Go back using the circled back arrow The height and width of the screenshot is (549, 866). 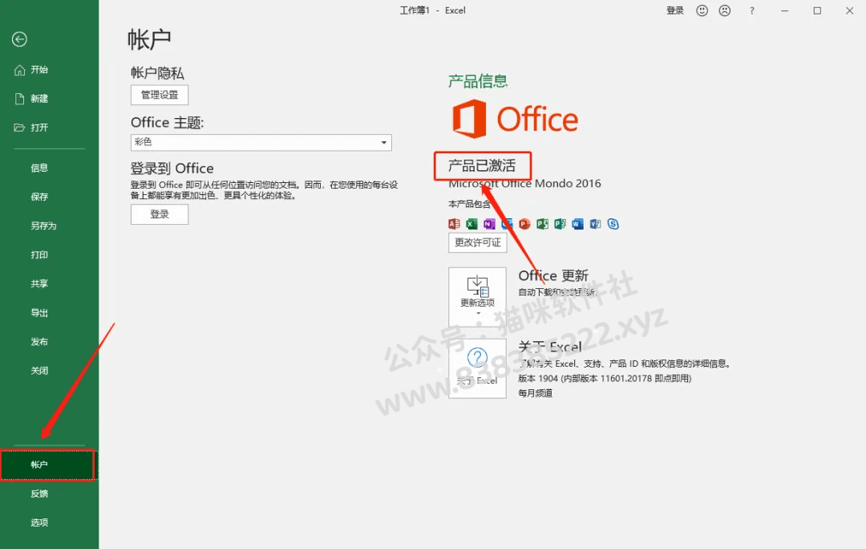click(x=19, y=39)
